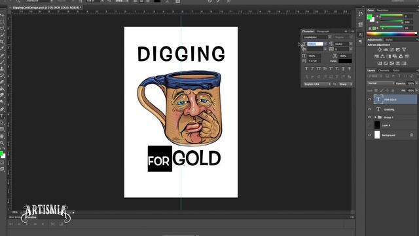The width and height of the screenshot is (419, 236).
Task: Click the Brightness/Contrast adjustment icon
Action: tap(380, 50)
